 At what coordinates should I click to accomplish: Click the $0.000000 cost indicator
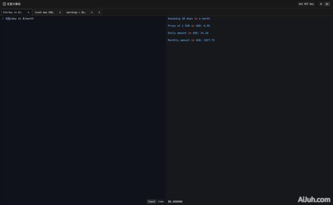click(x=175, y=201)
